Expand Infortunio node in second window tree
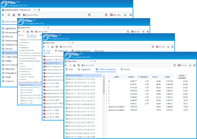Screen dimensions: 197x139 tap(19, 79)
